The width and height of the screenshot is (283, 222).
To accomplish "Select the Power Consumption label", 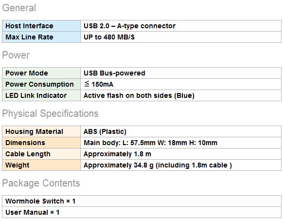I will click(x=39, y=84).
